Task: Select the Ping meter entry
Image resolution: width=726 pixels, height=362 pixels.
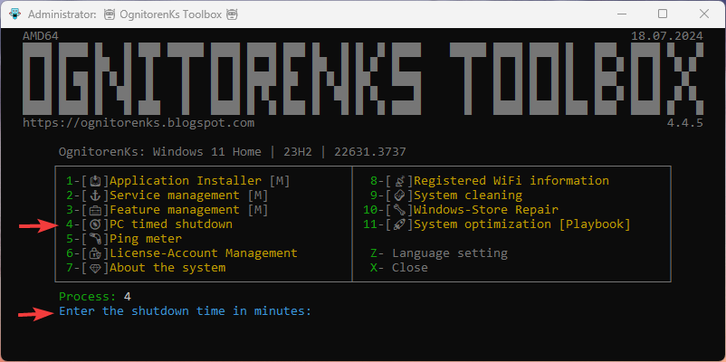Action: tap(124, 239)
